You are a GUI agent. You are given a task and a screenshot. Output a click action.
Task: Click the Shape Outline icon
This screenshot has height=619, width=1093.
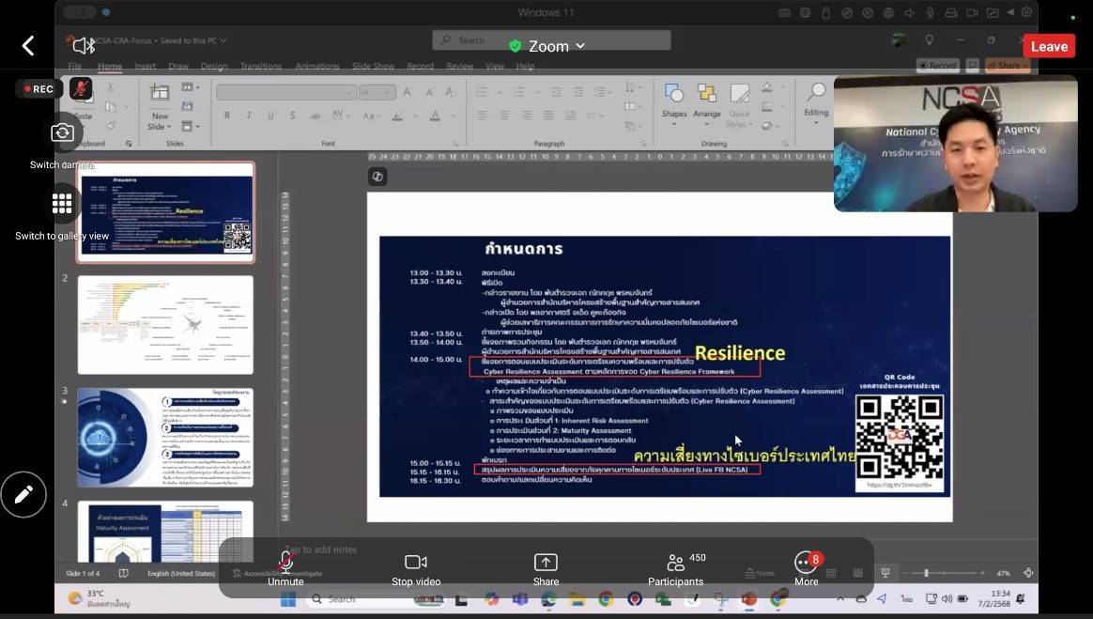tap(767, 107)
